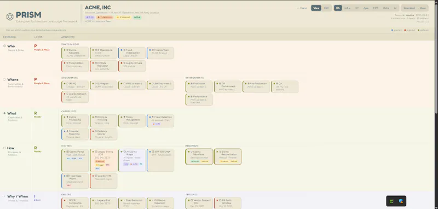The height and width of the screenshot is (209, 438).
Task: Click the blue icon in the dark floating widget
Action: point(401,201)
